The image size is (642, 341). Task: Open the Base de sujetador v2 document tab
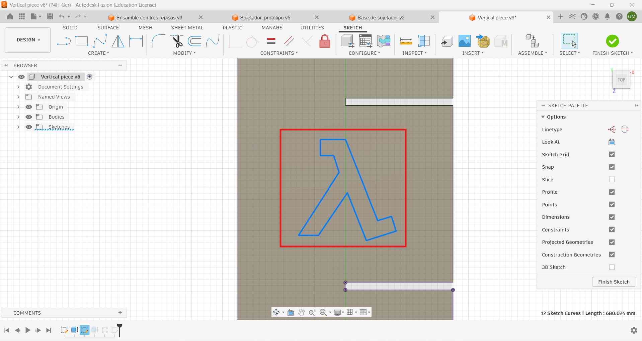[x=381, y=17]
